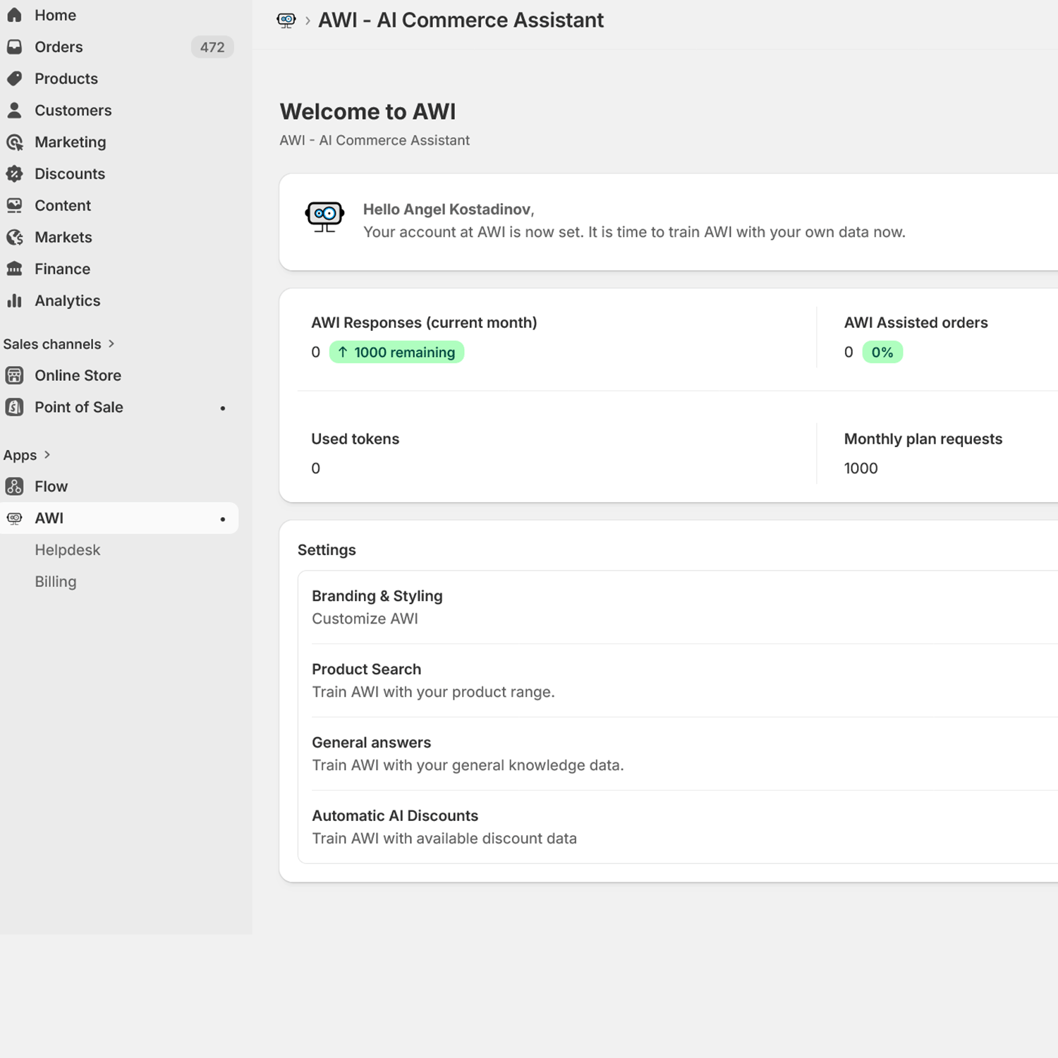The width and height of the screenshot is (1058, 1058).
Task: Click 'Train AWI with your product range.' text
Action: pos(433,692)
